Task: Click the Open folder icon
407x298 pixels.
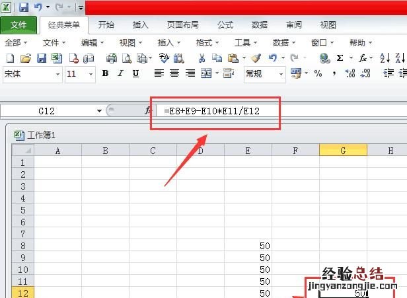Action: coord(26,58)
